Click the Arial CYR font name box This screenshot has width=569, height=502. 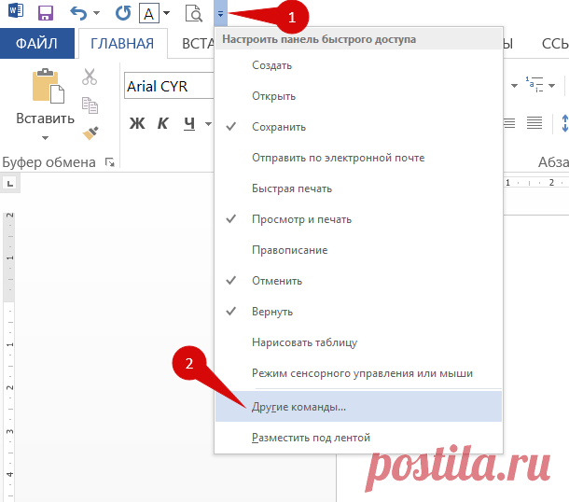169,86
